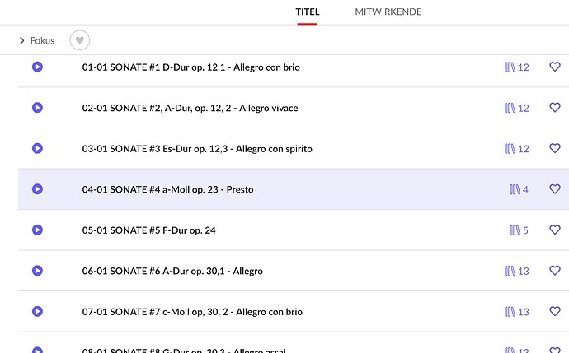Favorite Sonate #2 A-Dur op. 12, 2

tap(555, 108)
